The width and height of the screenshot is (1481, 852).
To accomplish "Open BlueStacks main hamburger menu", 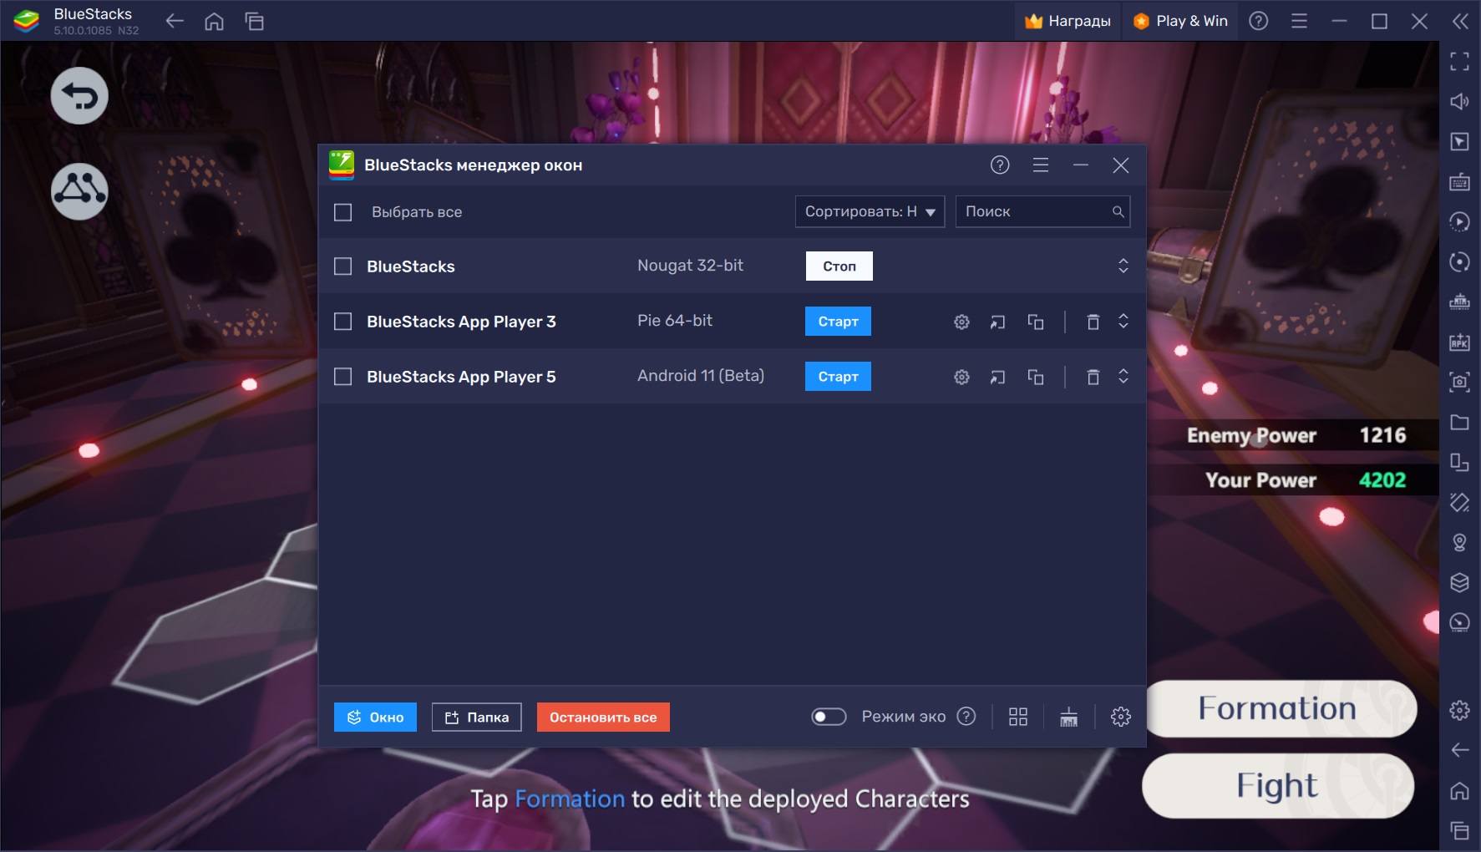I will click(1299, 22).
